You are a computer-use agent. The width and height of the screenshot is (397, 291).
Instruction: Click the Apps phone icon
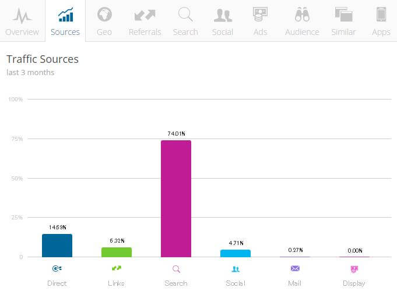pyautogui.click(x=381, y=14)
